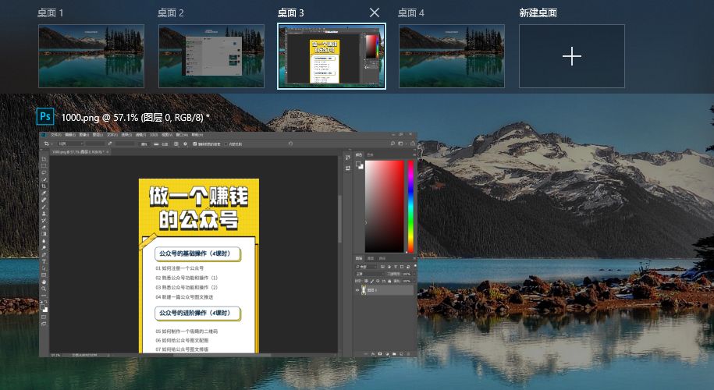The width and height of the screenshot is (714, 390).
Task: Open the 1000.png @ 57.1% window title
Action: tap(135, 118)
